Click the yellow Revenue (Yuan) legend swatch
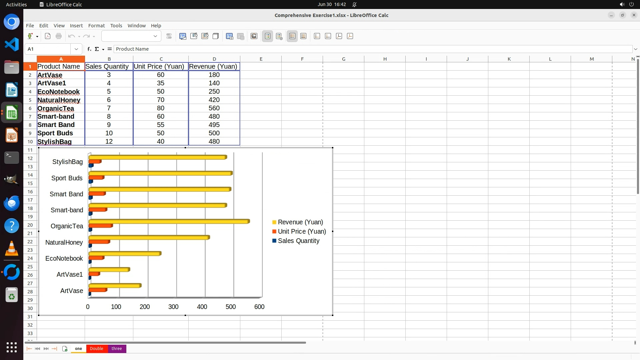Viewport: 640px width, 360px height. (274, 222)
